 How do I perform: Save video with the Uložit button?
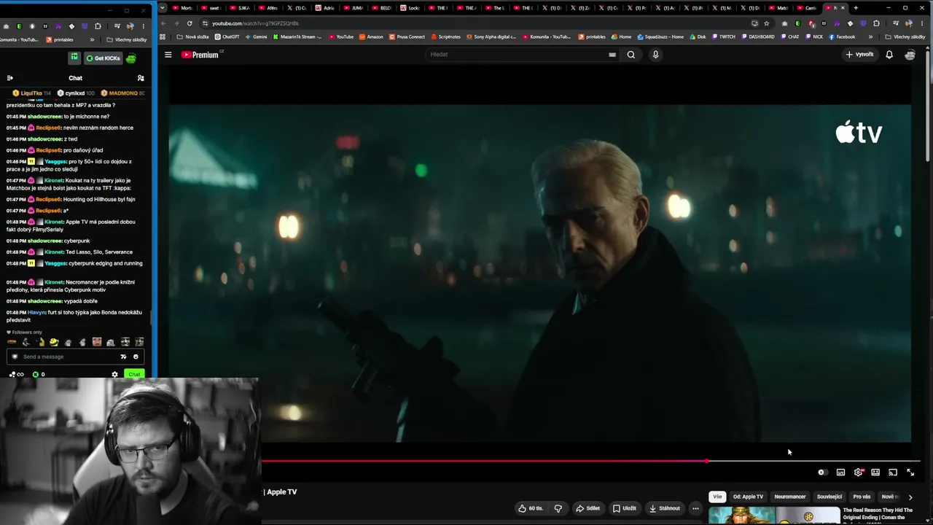[625, 508]
